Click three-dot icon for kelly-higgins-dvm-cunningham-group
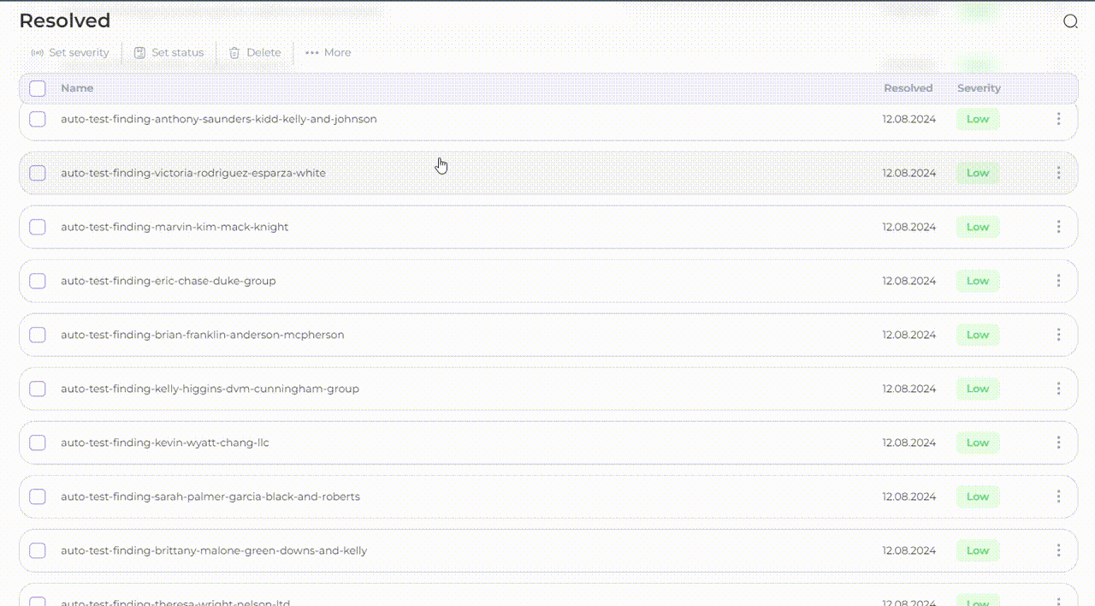Screen dimensions: 1095x606 [1058, 389]
